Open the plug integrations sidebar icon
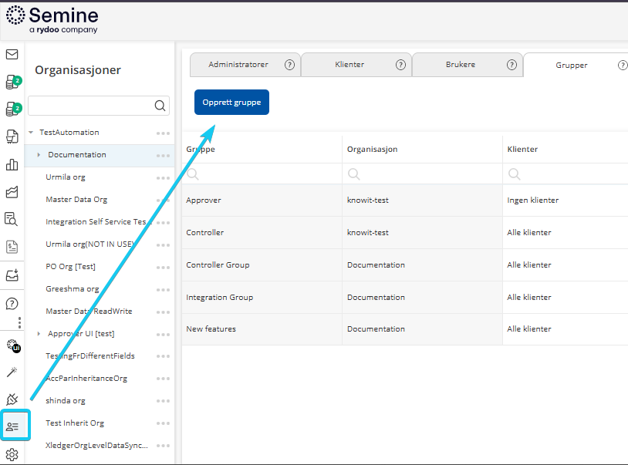Image resolution: width=628 pixels, height=465 pixels. click(12, 399)
